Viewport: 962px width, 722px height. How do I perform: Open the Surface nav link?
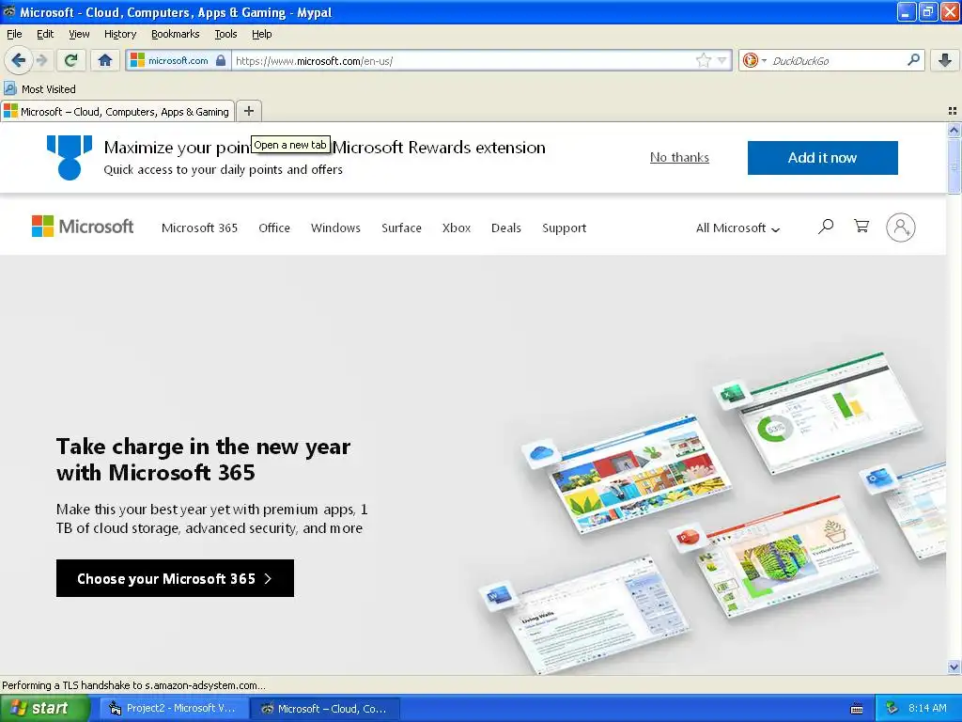[x=401, y=228]
